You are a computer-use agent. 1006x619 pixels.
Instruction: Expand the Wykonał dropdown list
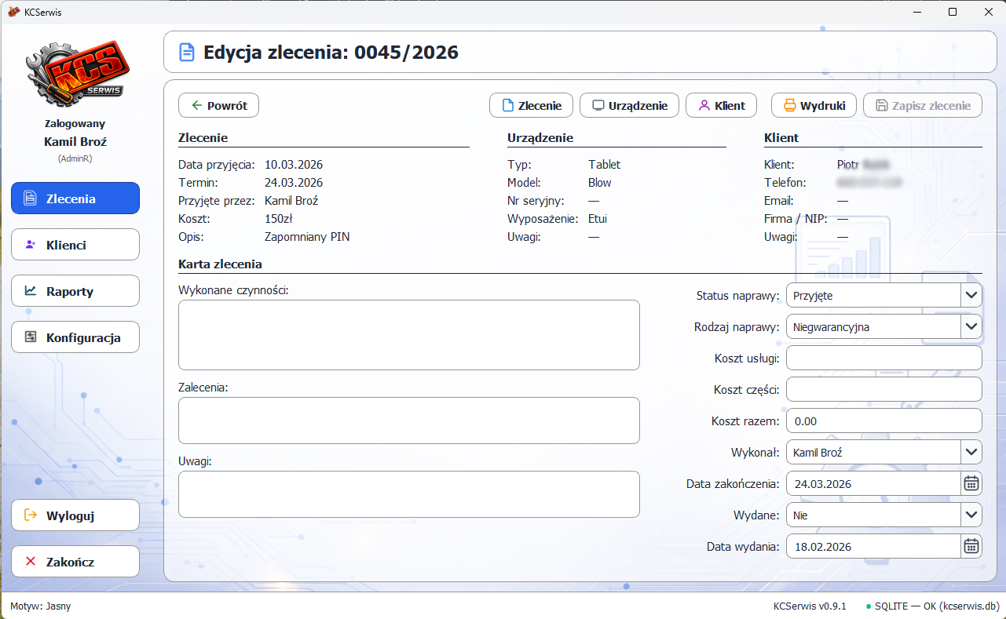click(x=971, y=453)
